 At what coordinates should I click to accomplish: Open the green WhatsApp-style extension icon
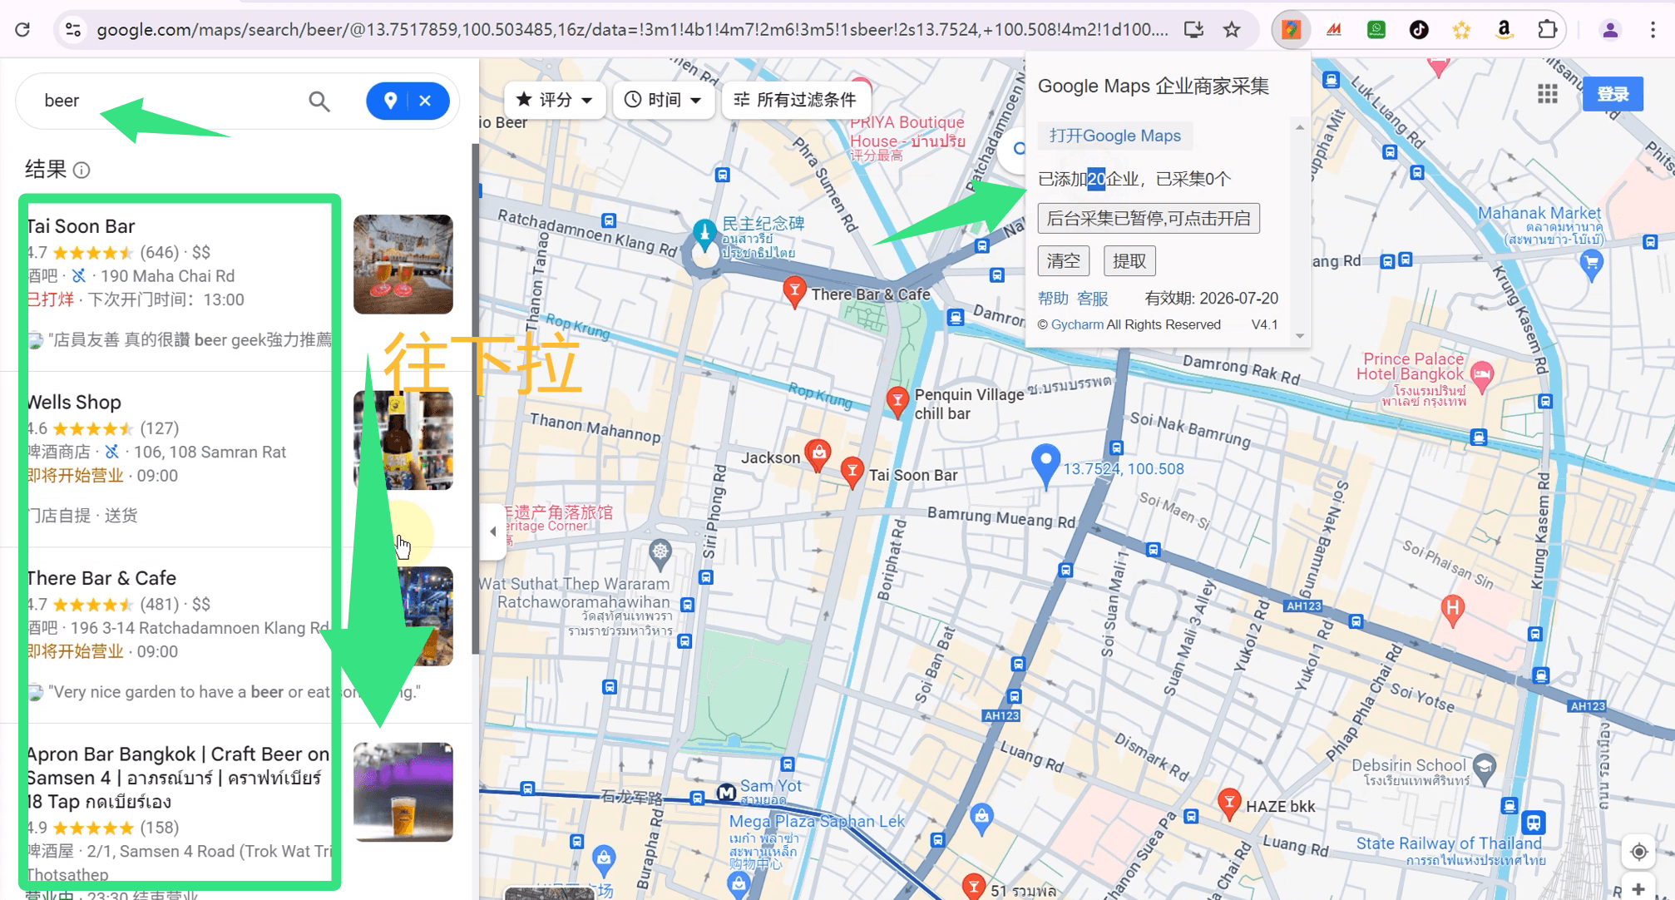(x=1376, y=29)
